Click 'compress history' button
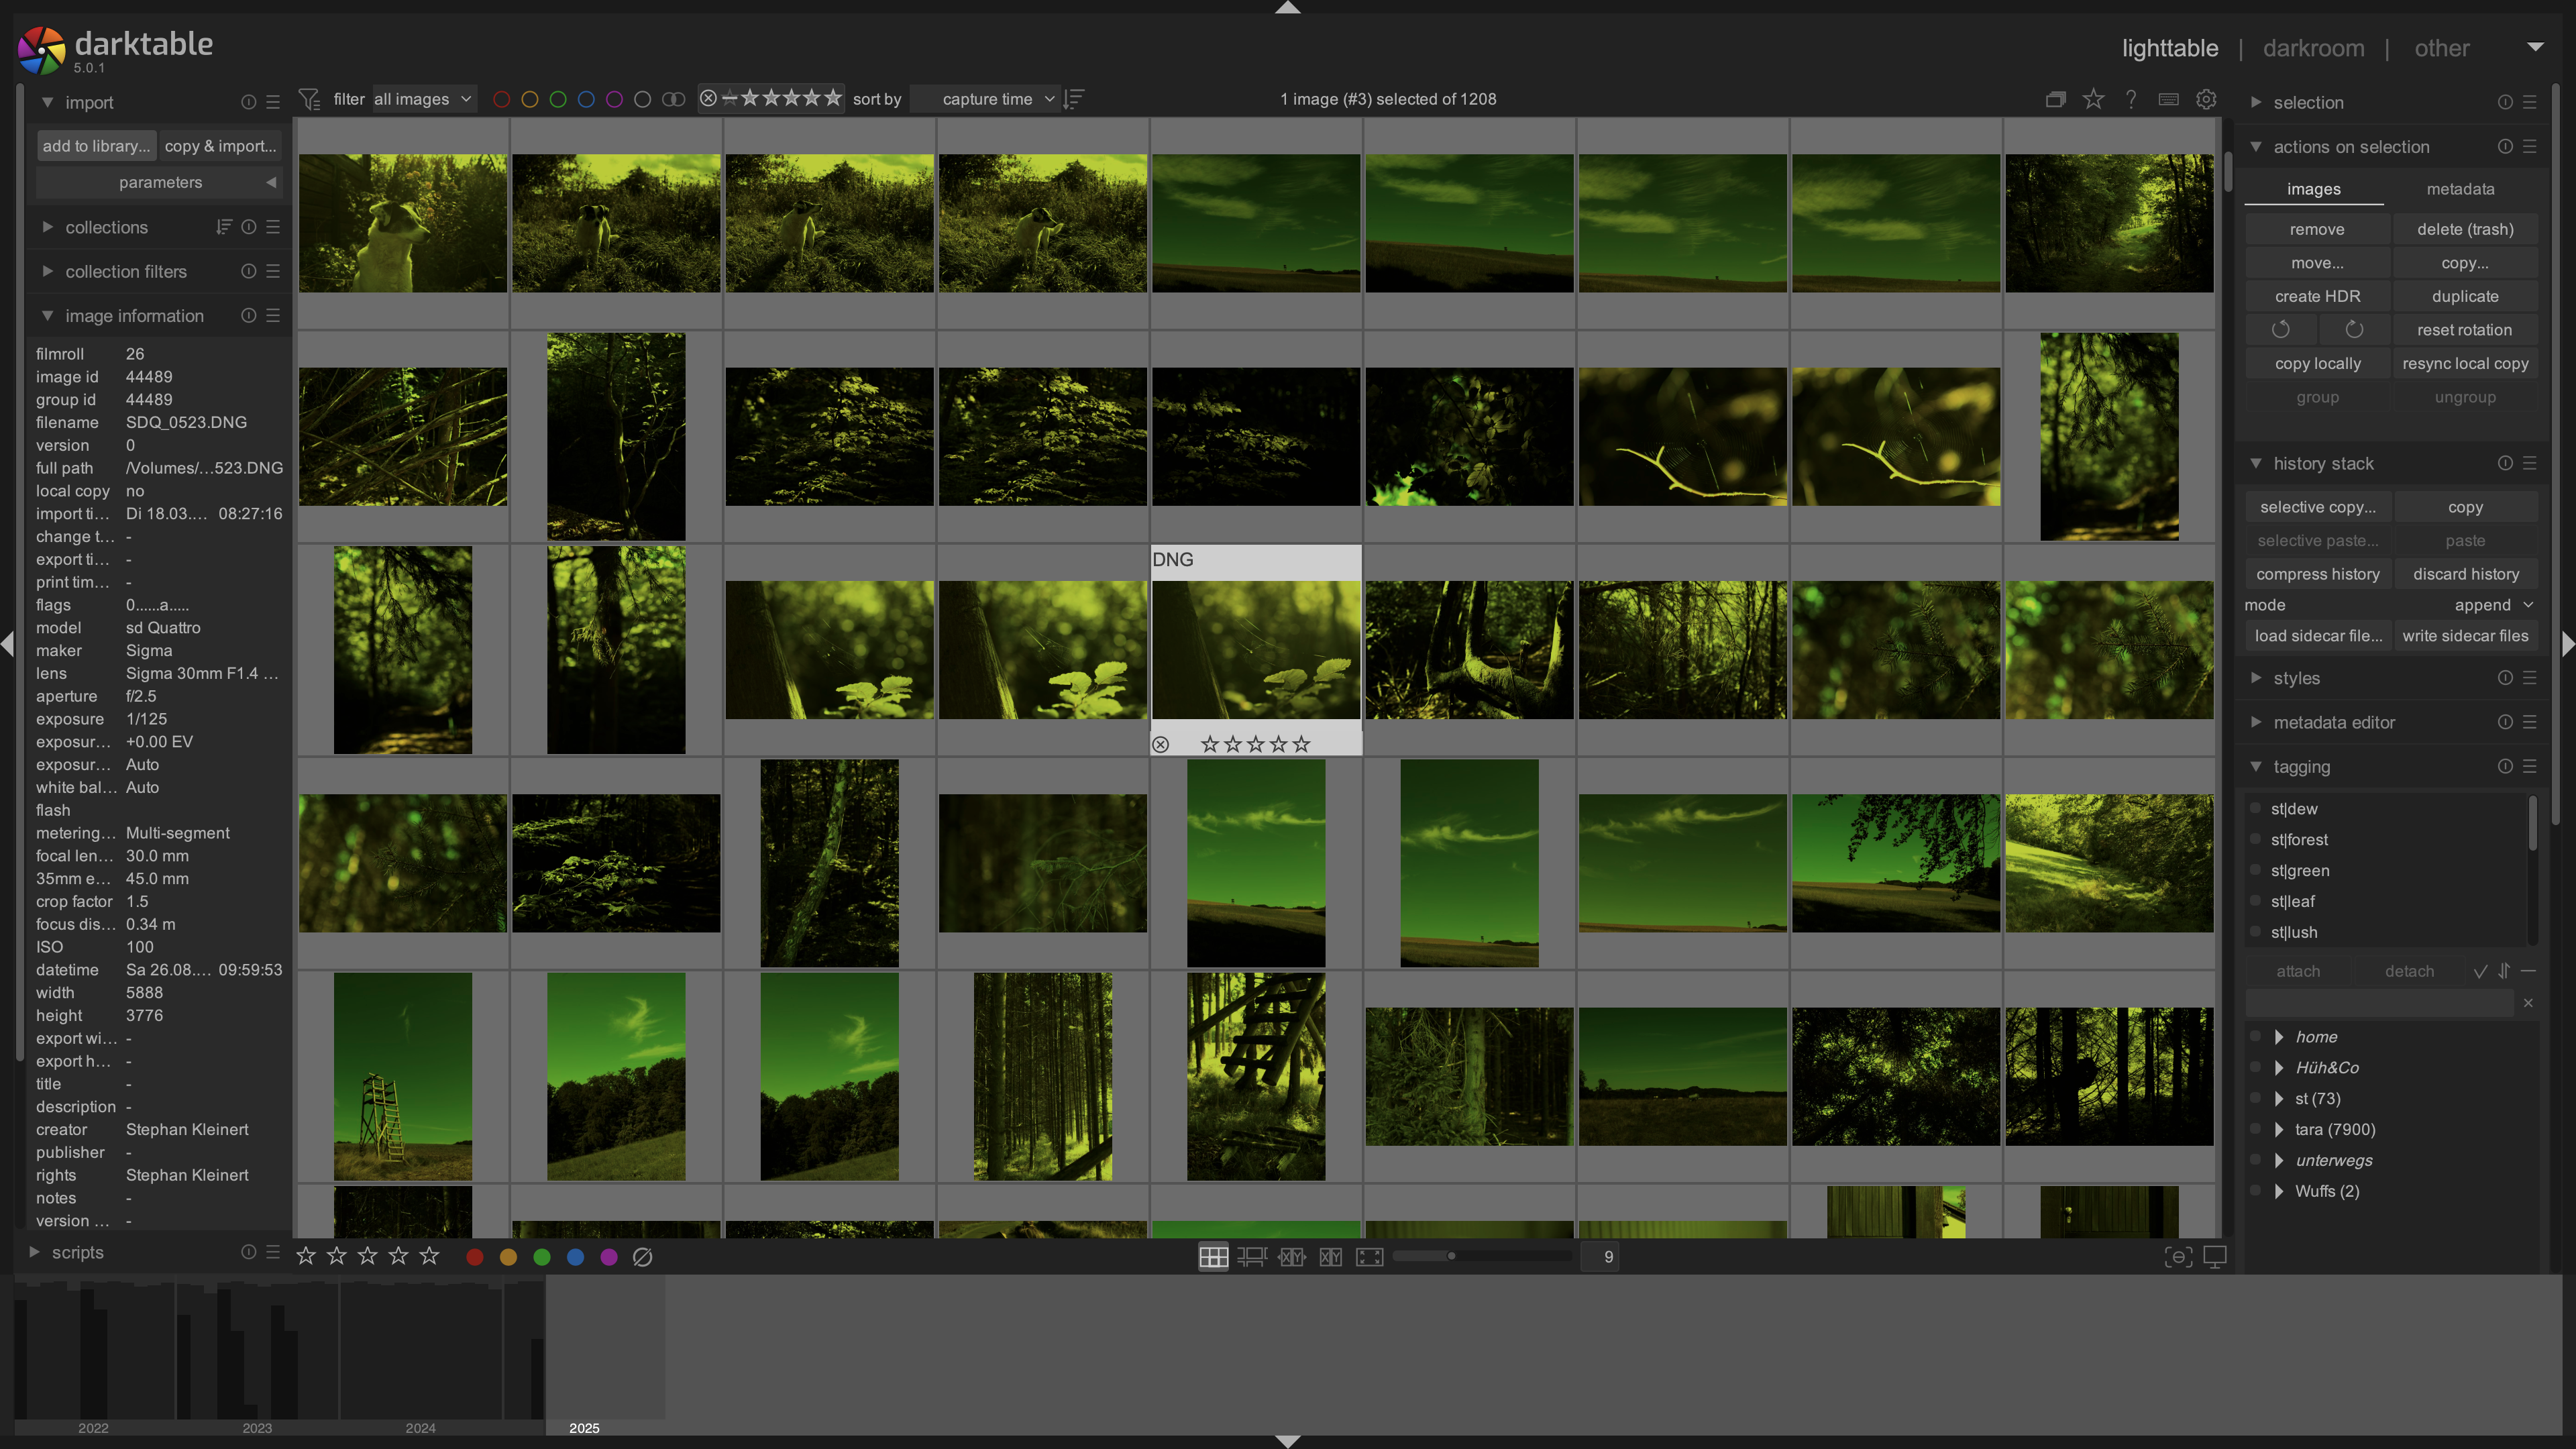 click(x=2317, y=574)
